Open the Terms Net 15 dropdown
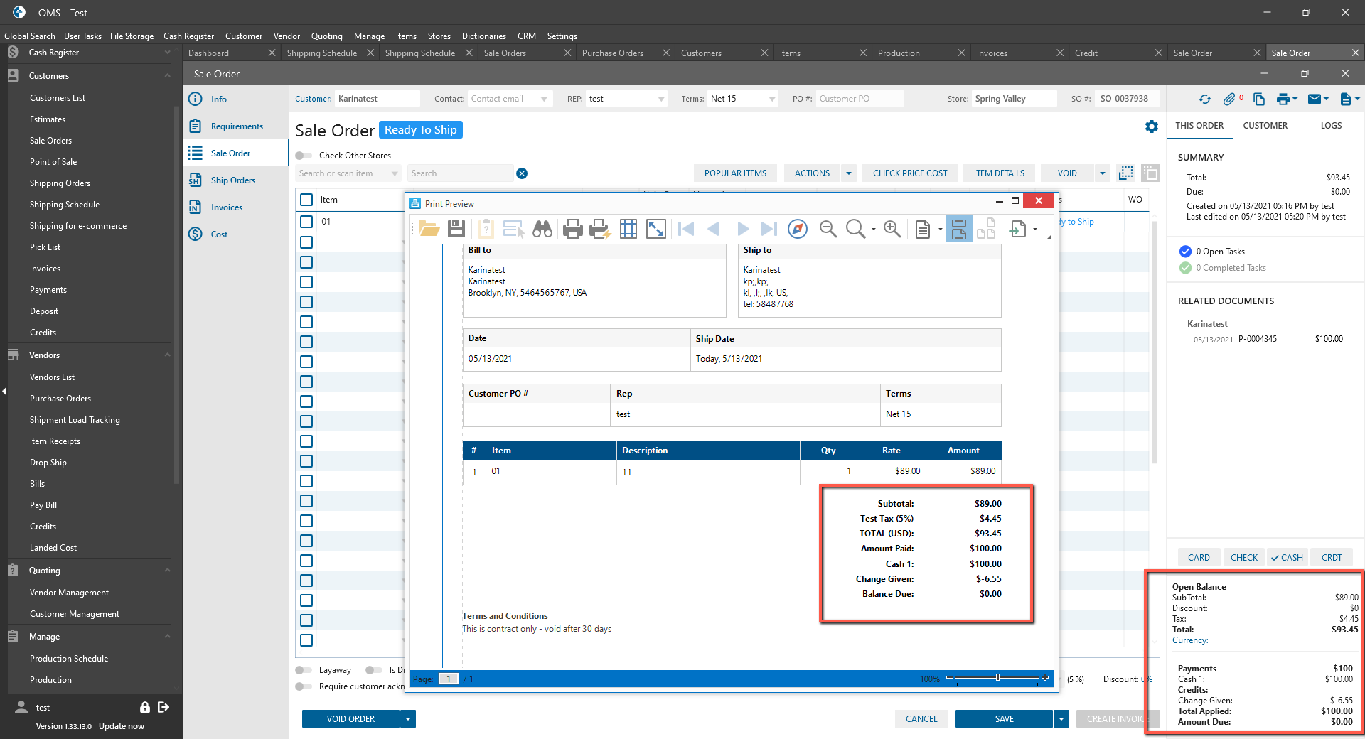Screen dimensions: 1365x739 coord(772,99)
